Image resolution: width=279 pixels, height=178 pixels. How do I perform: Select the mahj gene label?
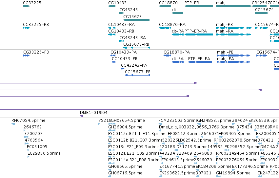221,3
